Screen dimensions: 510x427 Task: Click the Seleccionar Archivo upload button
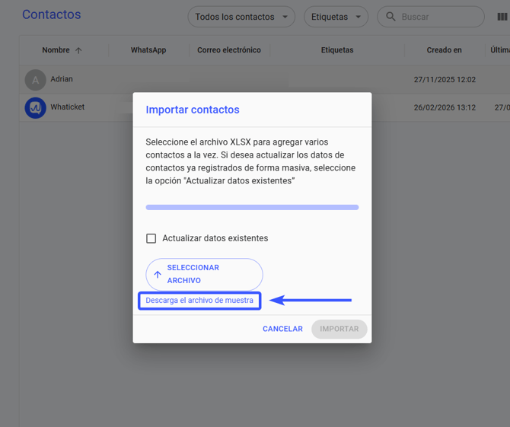[204, 274]
